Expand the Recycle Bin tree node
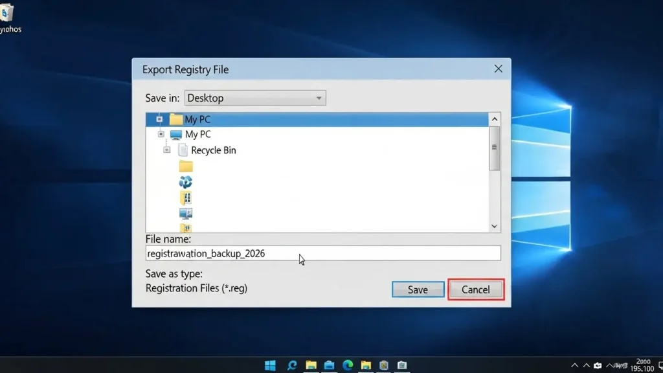663x373 pixels. [167, 150]
